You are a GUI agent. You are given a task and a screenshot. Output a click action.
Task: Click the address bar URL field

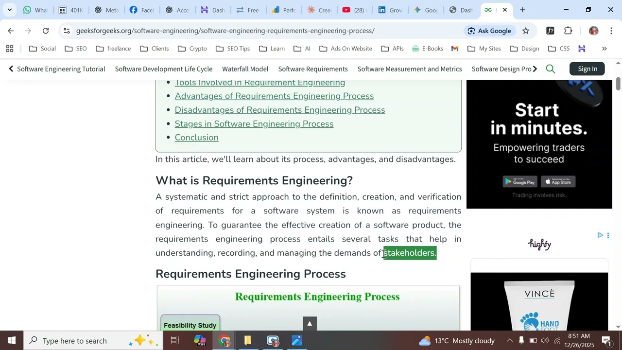(x=225, y=31)
